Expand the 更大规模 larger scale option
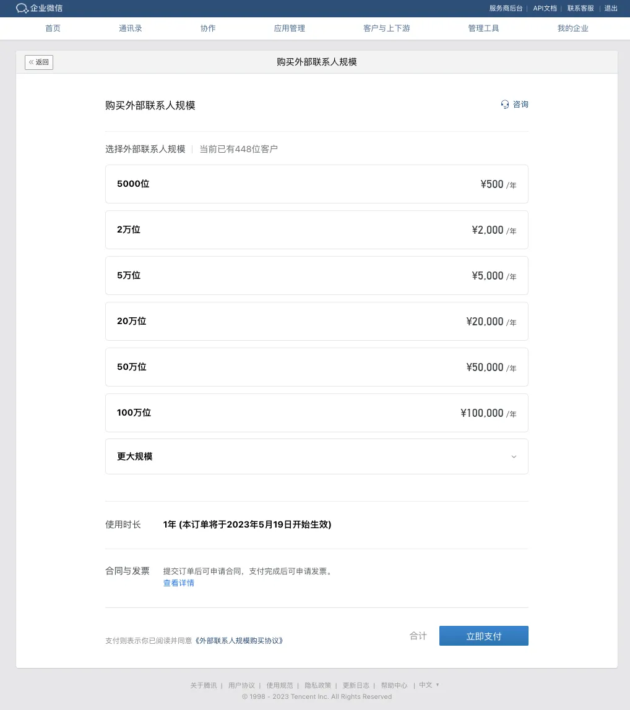This screenshot has width=630, height=710. tap(317, 456)
